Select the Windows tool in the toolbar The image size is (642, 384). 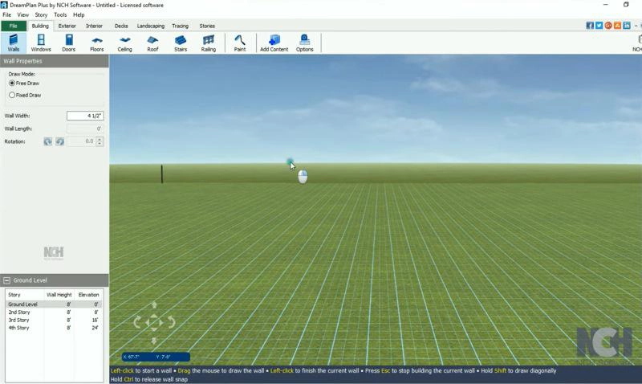[x=41, y=43]
